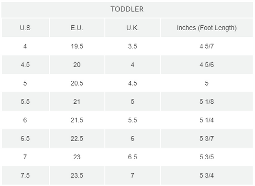
Task: Click the U.K. 3.5 cell
Action: coord(133,46)
